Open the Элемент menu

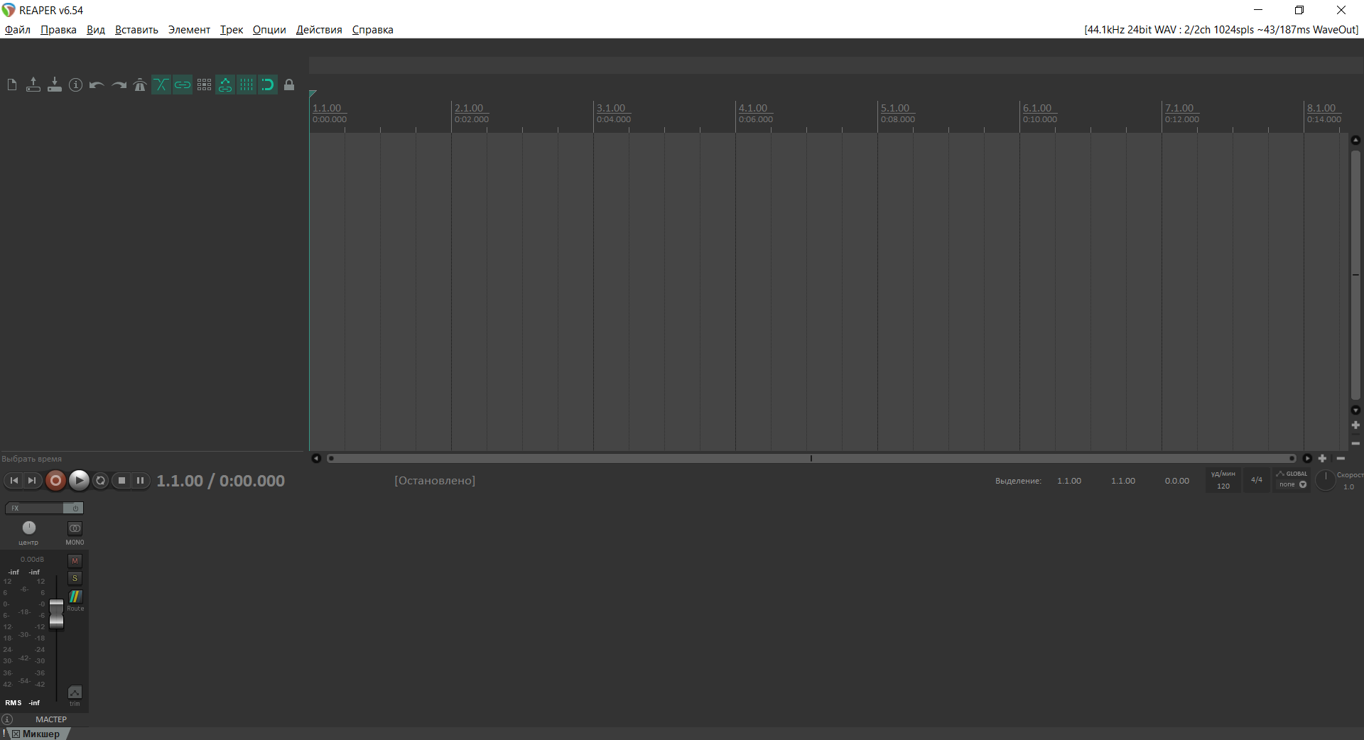point(189,30)
